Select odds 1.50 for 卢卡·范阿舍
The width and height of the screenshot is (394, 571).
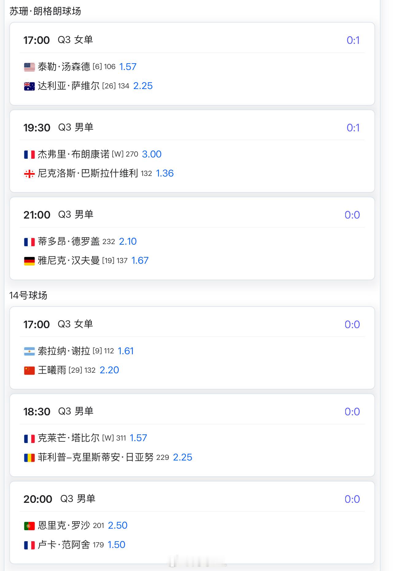[x=117, y=545]
